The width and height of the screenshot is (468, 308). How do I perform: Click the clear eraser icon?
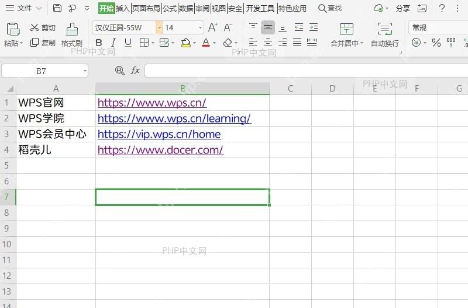pos(228,43)
